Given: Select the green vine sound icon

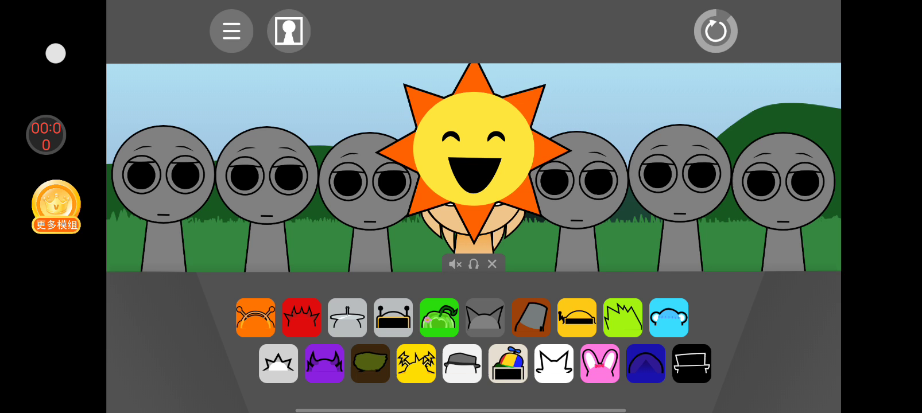Looking at the screenshot, I should pos(439,318).
